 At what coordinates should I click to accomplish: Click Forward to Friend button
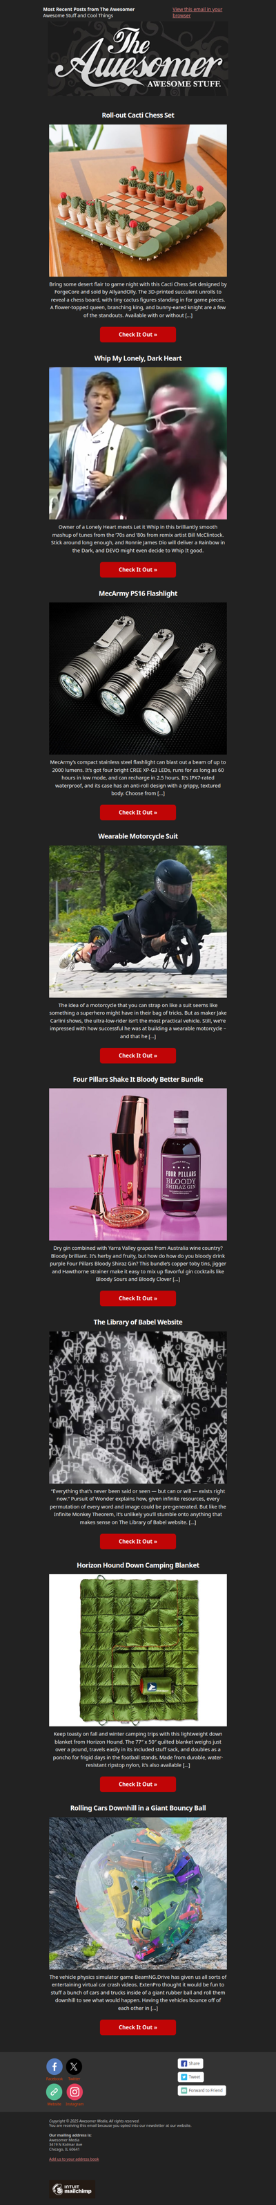pos(201,2090)
